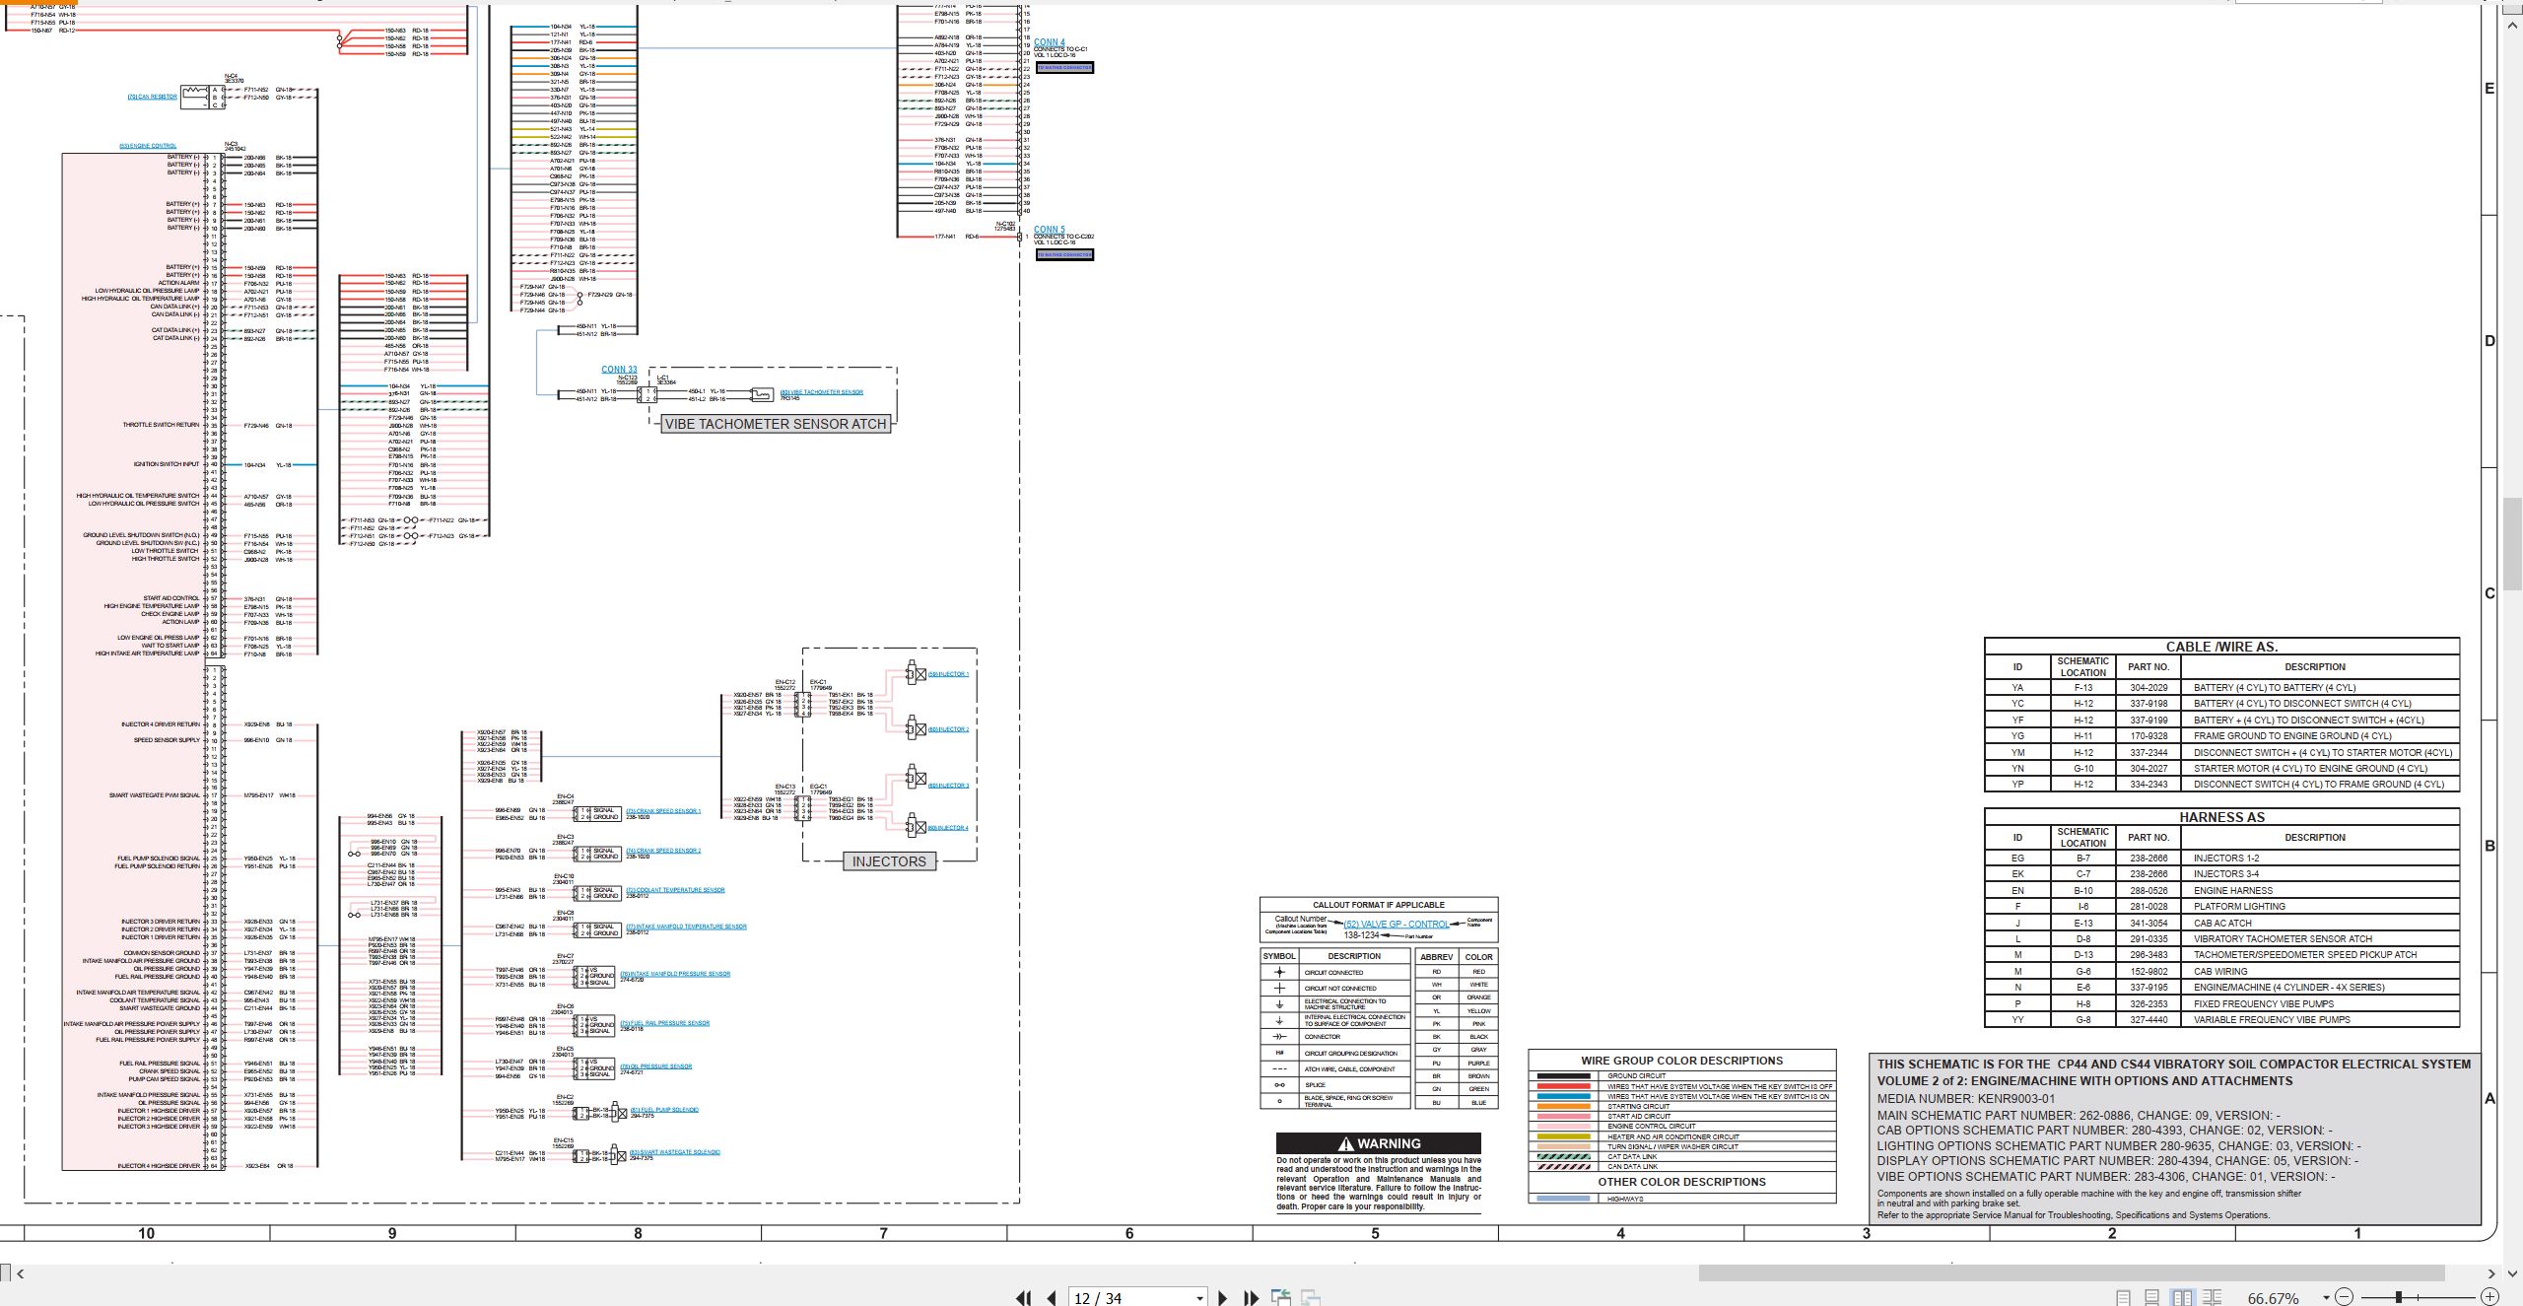Open the INJECTOR 4 link
This screenshot has width=2523, height=1306.
pos(948,828)
